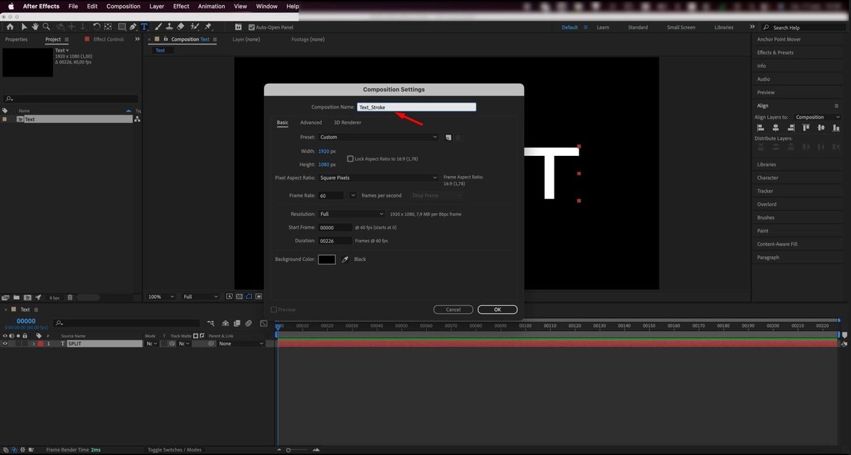
Task: Switch to the Advanced tab
Action: 311,122
